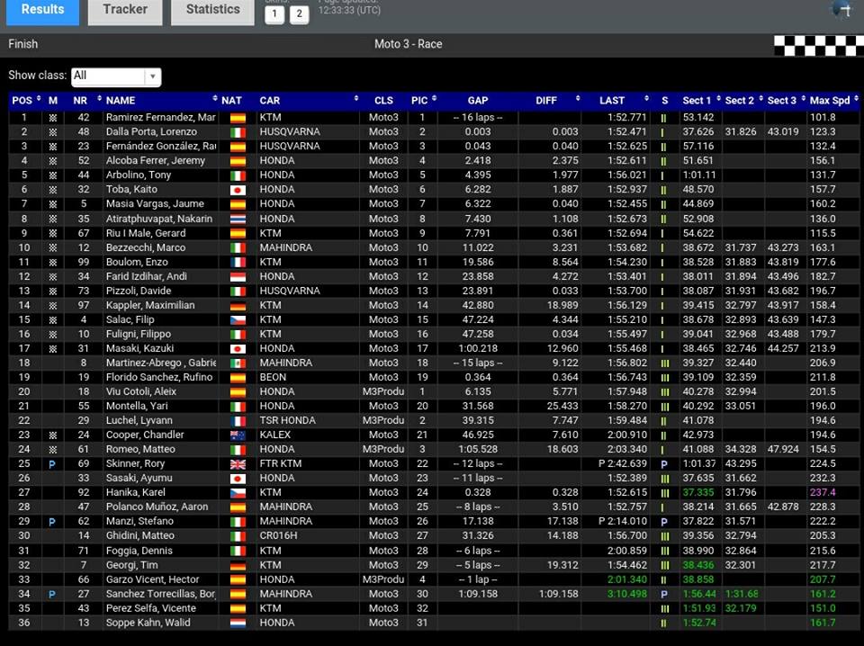This screenshot has width=864, height=646.
Task: Toggle skin 2 using the Skins selector
Action: pos(299,14)
